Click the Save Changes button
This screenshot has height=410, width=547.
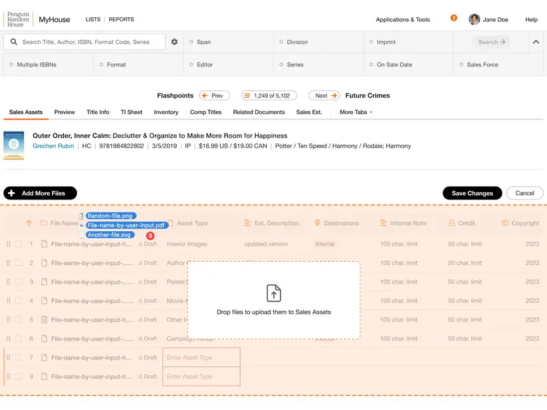click(x=472, y=193)
